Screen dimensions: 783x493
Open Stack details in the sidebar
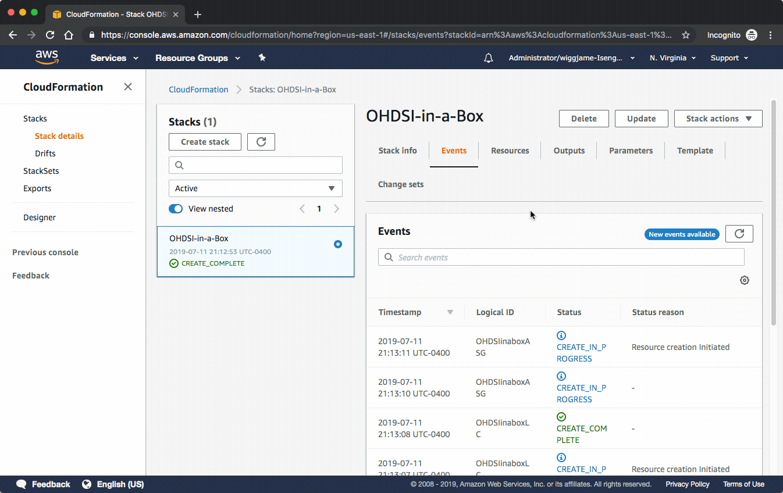59,136
